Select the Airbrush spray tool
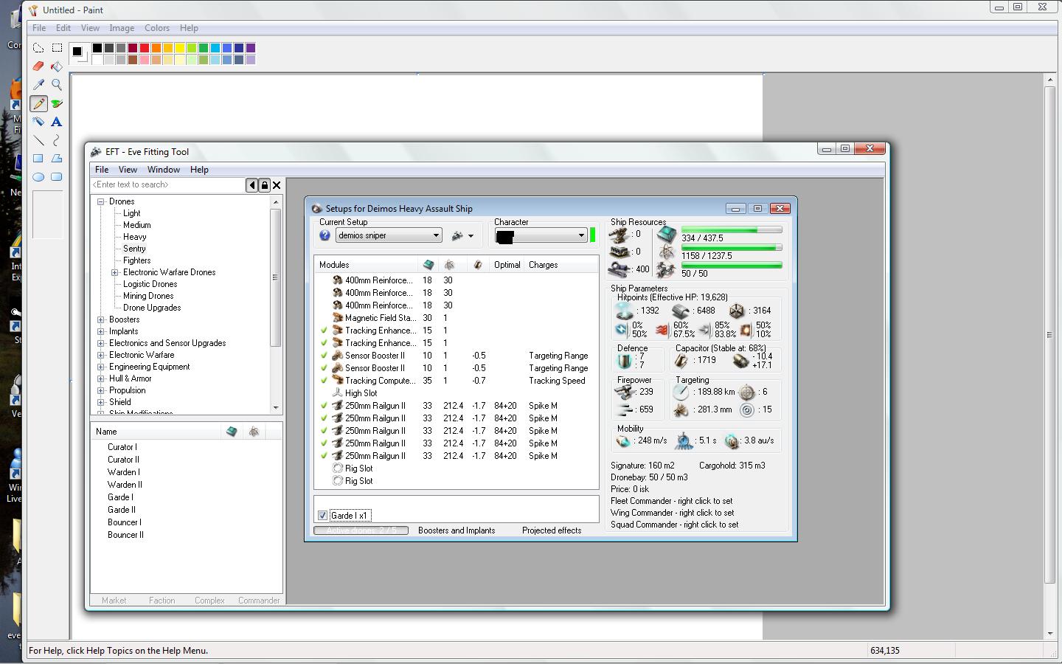Screen dimensions: 1062x664 point(38,122)
